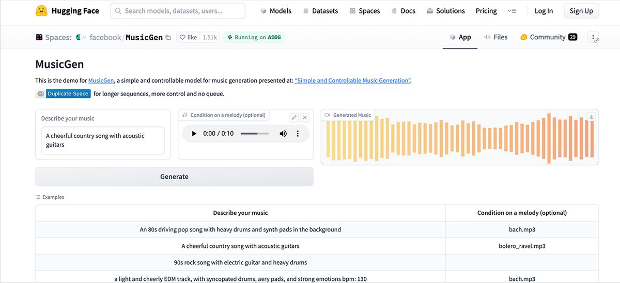Like the MusicGen space
The height and width of the screenshot is (283, 620).
click(x=189, y=37)
